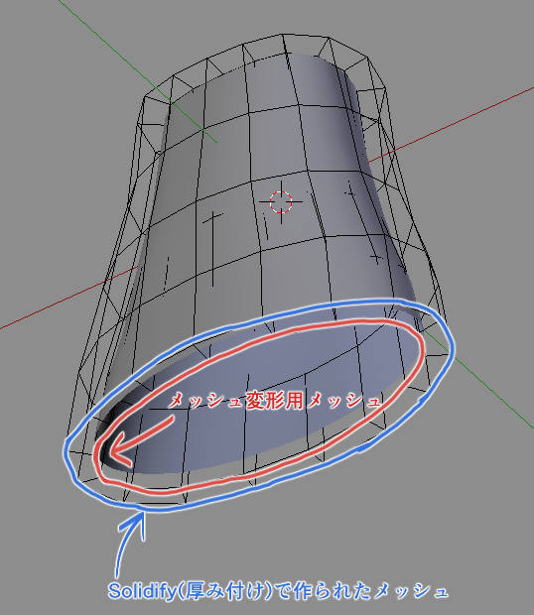Click the blue ellipse outline annotation
534x615 pixels.
pyautogui.click(x=259, y=406)
